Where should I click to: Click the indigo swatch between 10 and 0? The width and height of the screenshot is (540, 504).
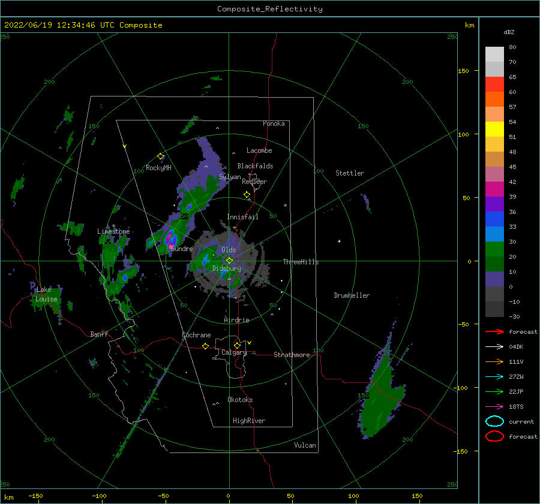coord(494,279)
